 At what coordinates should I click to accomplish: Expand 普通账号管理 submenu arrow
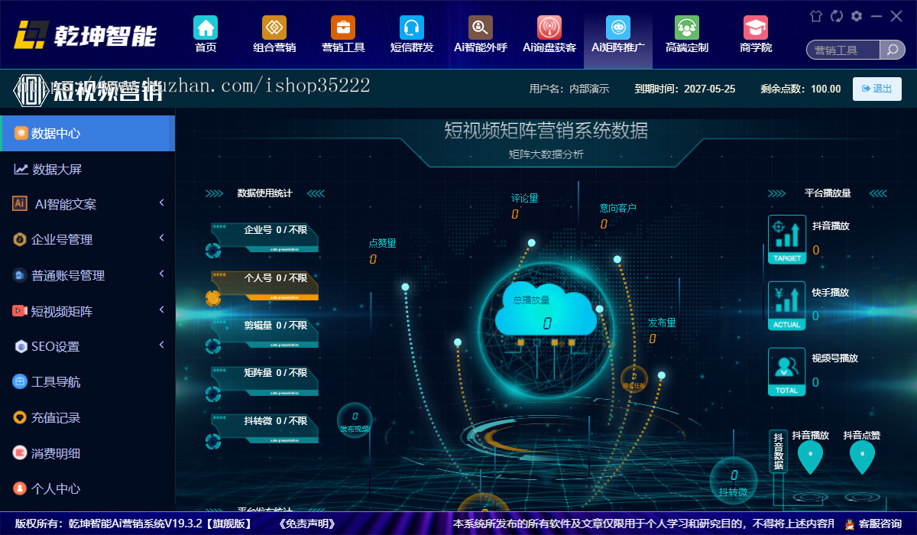(162, 274)
